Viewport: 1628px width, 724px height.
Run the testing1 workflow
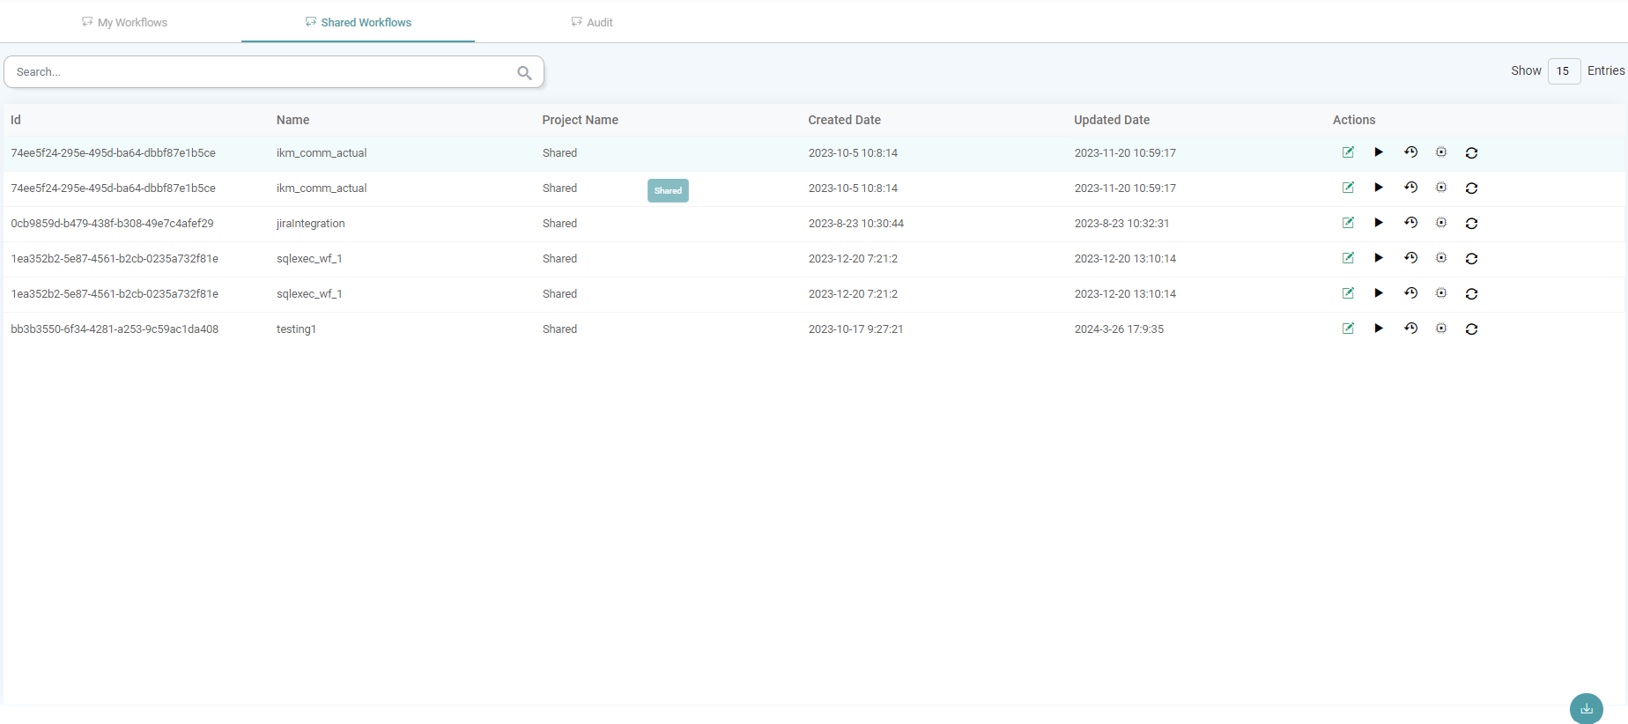click(x=1379, y=329)
